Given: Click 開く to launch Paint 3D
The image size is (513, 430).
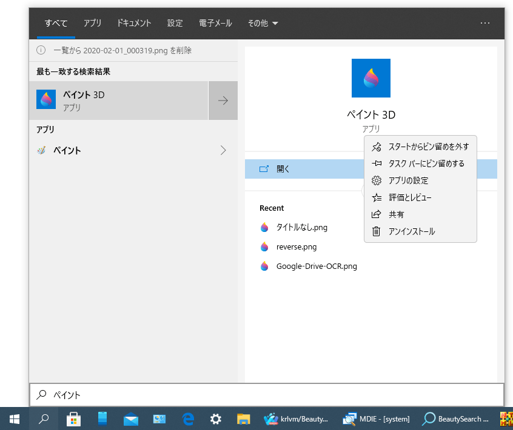Looking at the screenshot, I should (x=304, y=169).
